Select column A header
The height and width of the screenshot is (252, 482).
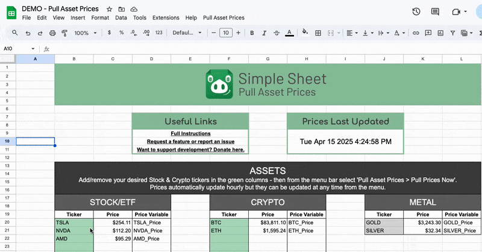[x=36, y=58]
